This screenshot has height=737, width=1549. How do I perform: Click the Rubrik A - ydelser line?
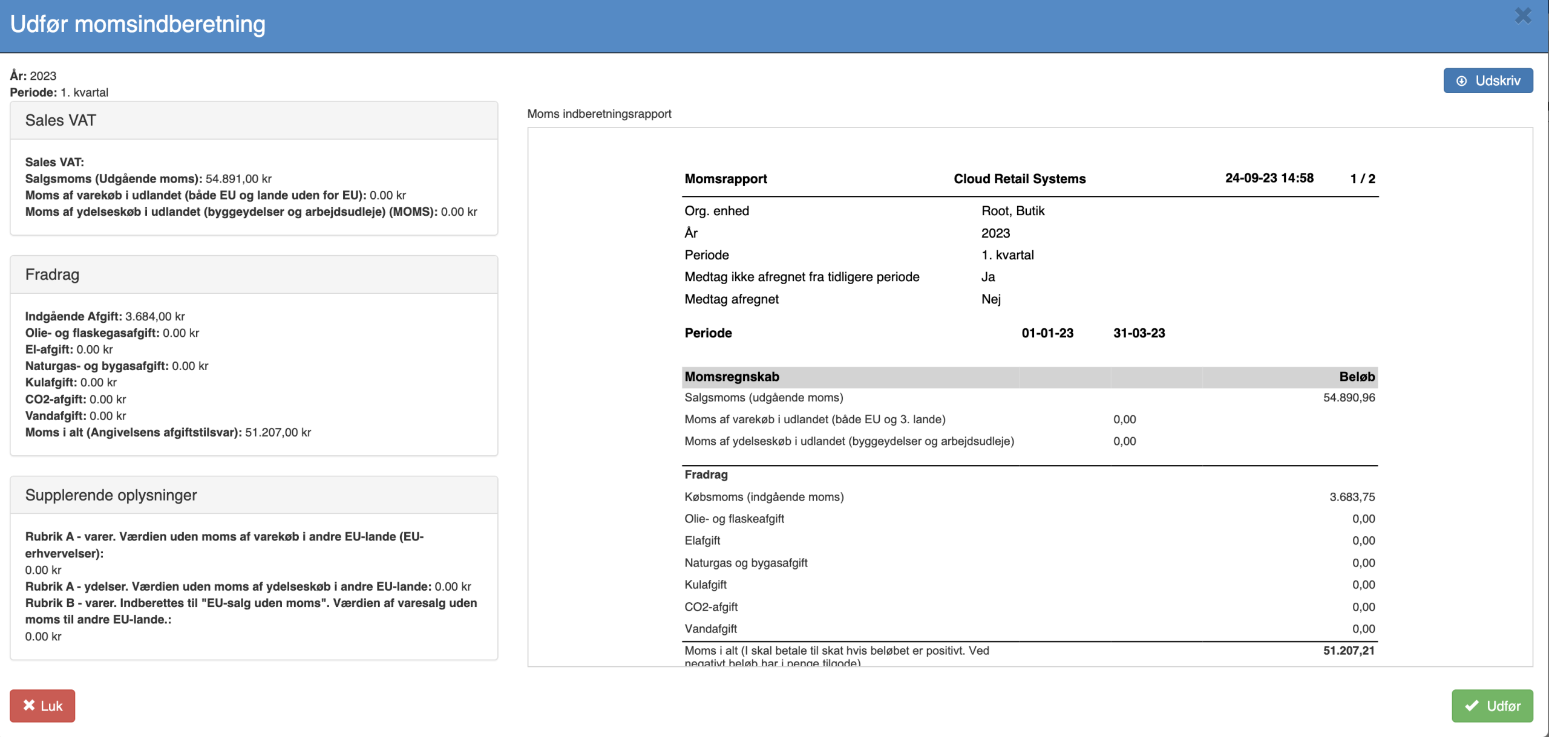tap(248, 586)
